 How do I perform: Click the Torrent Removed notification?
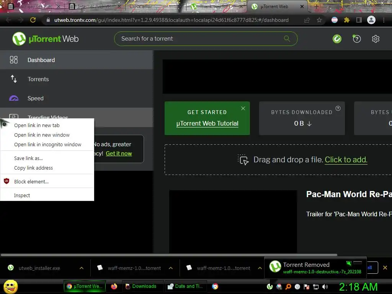pyautogui.click(x=315, y=268)
